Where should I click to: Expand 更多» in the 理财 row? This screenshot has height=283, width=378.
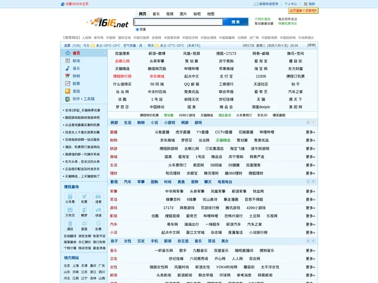pyautogui.click(x=310, y=173)
